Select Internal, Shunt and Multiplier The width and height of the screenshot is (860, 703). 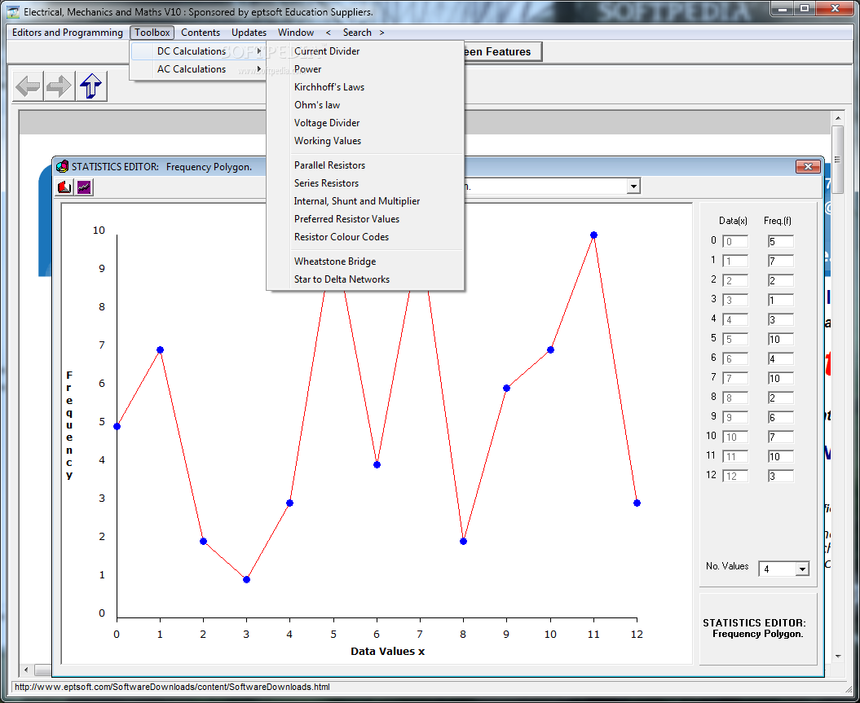pos(365,201)
